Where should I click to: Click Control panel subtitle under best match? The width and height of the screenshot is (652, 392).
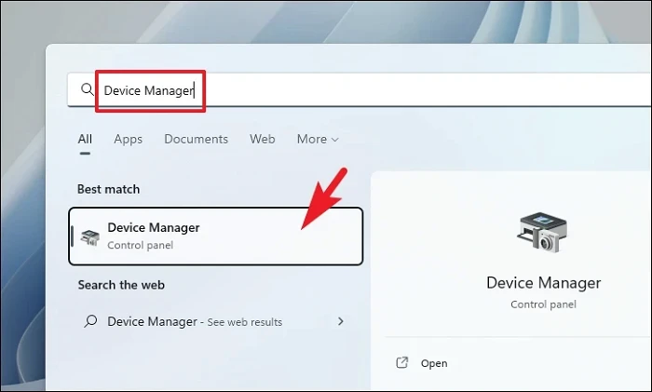click(140, 245)
